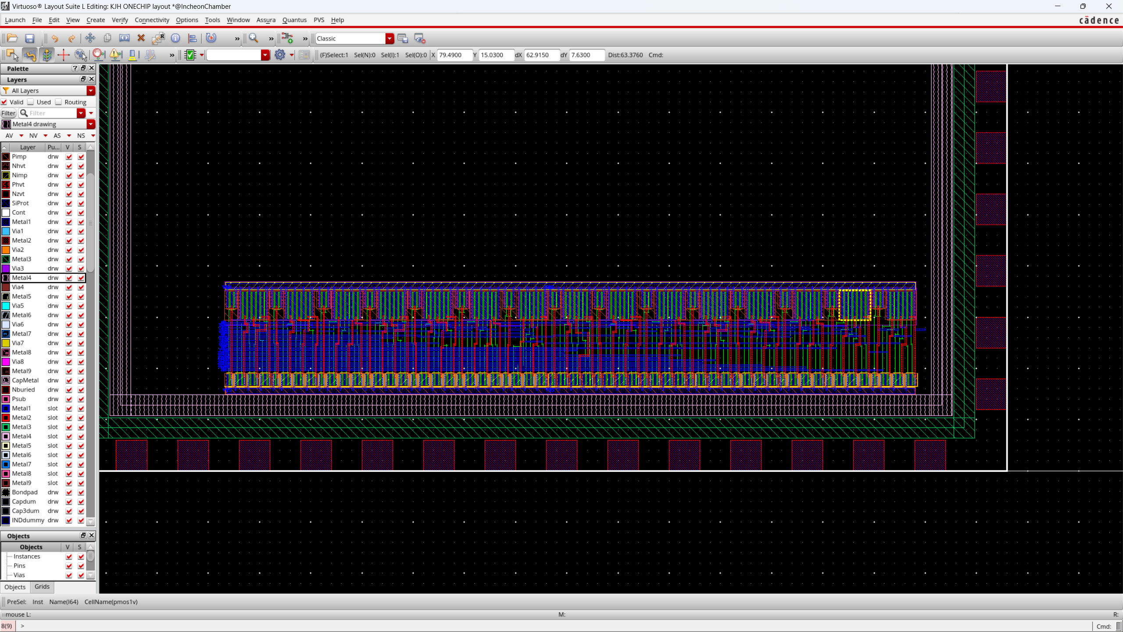
Task: Switch to the Grids tab
Action: point(42,587)
